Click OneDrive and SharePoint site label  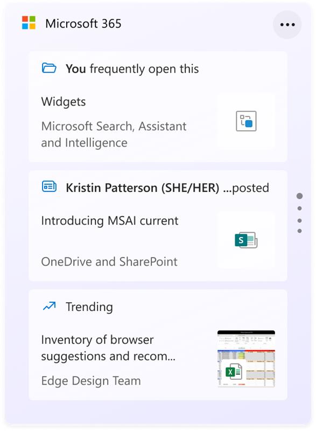[x=109, y=262]
